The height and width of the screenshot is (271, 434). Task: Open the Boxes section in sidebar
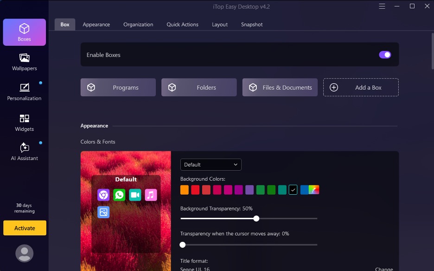(x=25, y=32)
